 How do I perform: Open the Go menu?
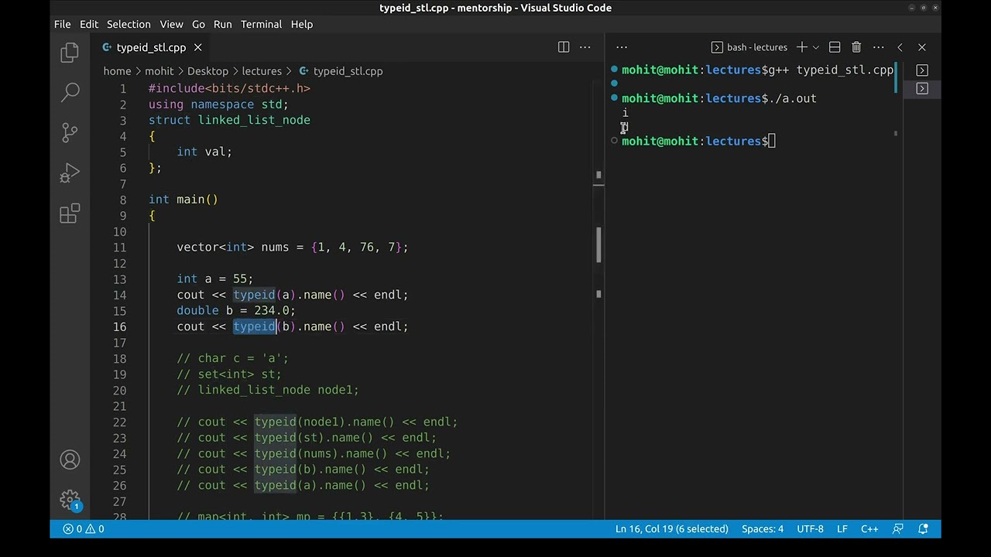(198, 24)
